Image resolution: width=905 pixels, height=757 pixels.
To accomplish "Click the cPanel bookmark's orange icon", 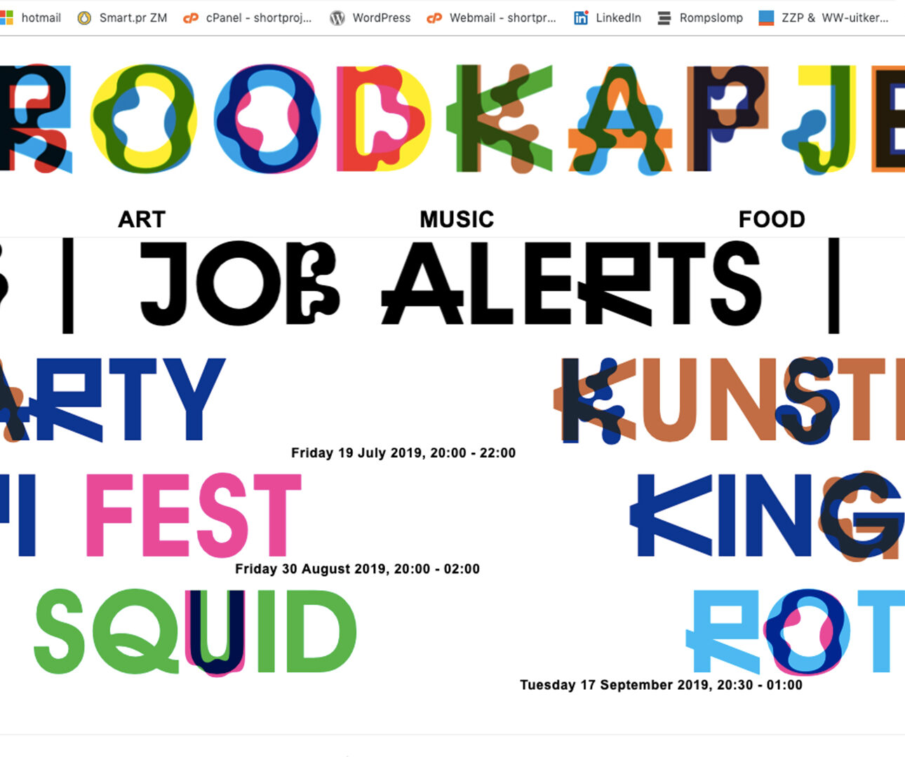I will pos(190,18).
